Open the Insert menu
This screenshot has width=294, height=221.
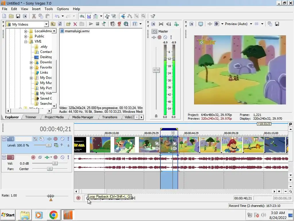coord(36,9)
